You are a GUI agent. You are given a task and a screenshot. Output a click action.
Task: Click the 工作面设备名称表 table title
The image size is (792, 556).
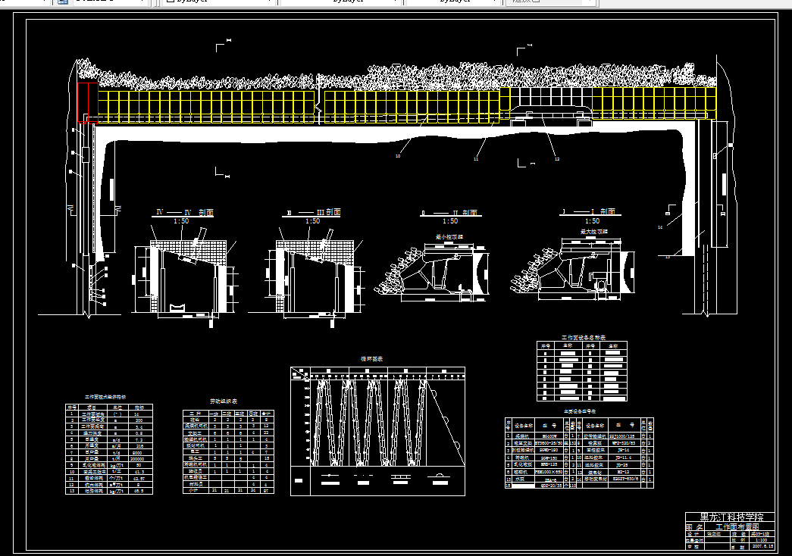tap(584, 337)
